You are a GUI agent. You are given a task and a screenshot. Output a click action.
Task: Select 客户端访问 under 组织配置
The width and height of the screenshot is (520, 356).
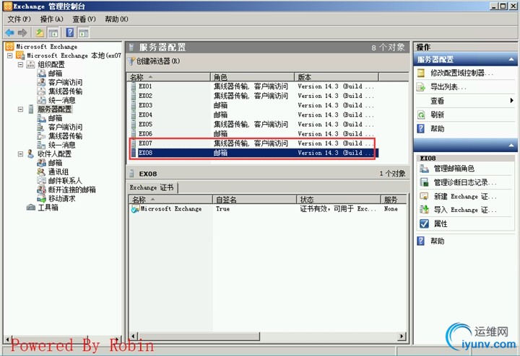pyautogui.click(x=60, y=82)
